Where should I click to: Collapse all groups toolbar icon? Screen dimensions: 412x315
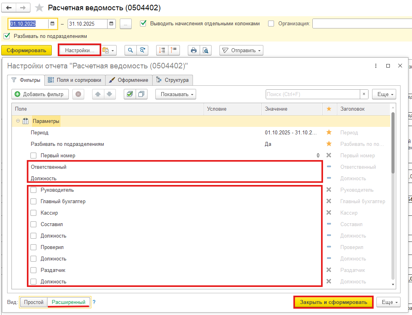(174, 50)
